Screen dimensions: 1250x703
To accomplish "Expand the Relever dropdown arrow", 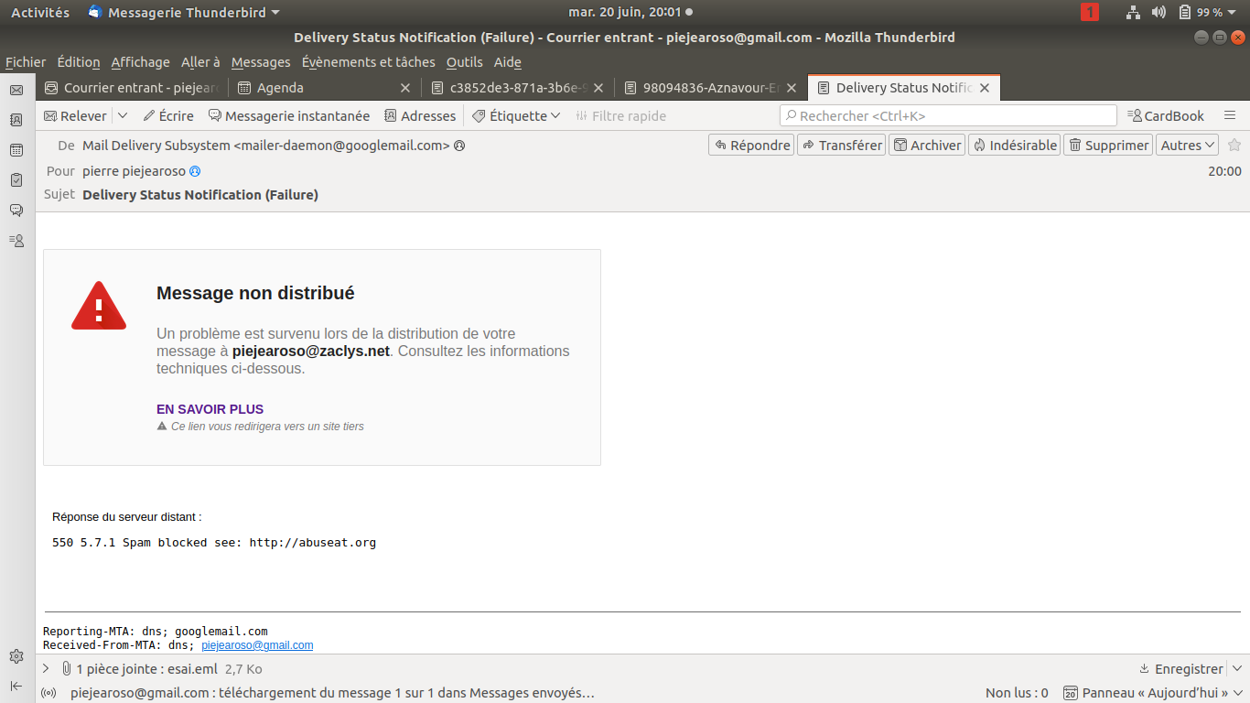I will coord(123,116).
